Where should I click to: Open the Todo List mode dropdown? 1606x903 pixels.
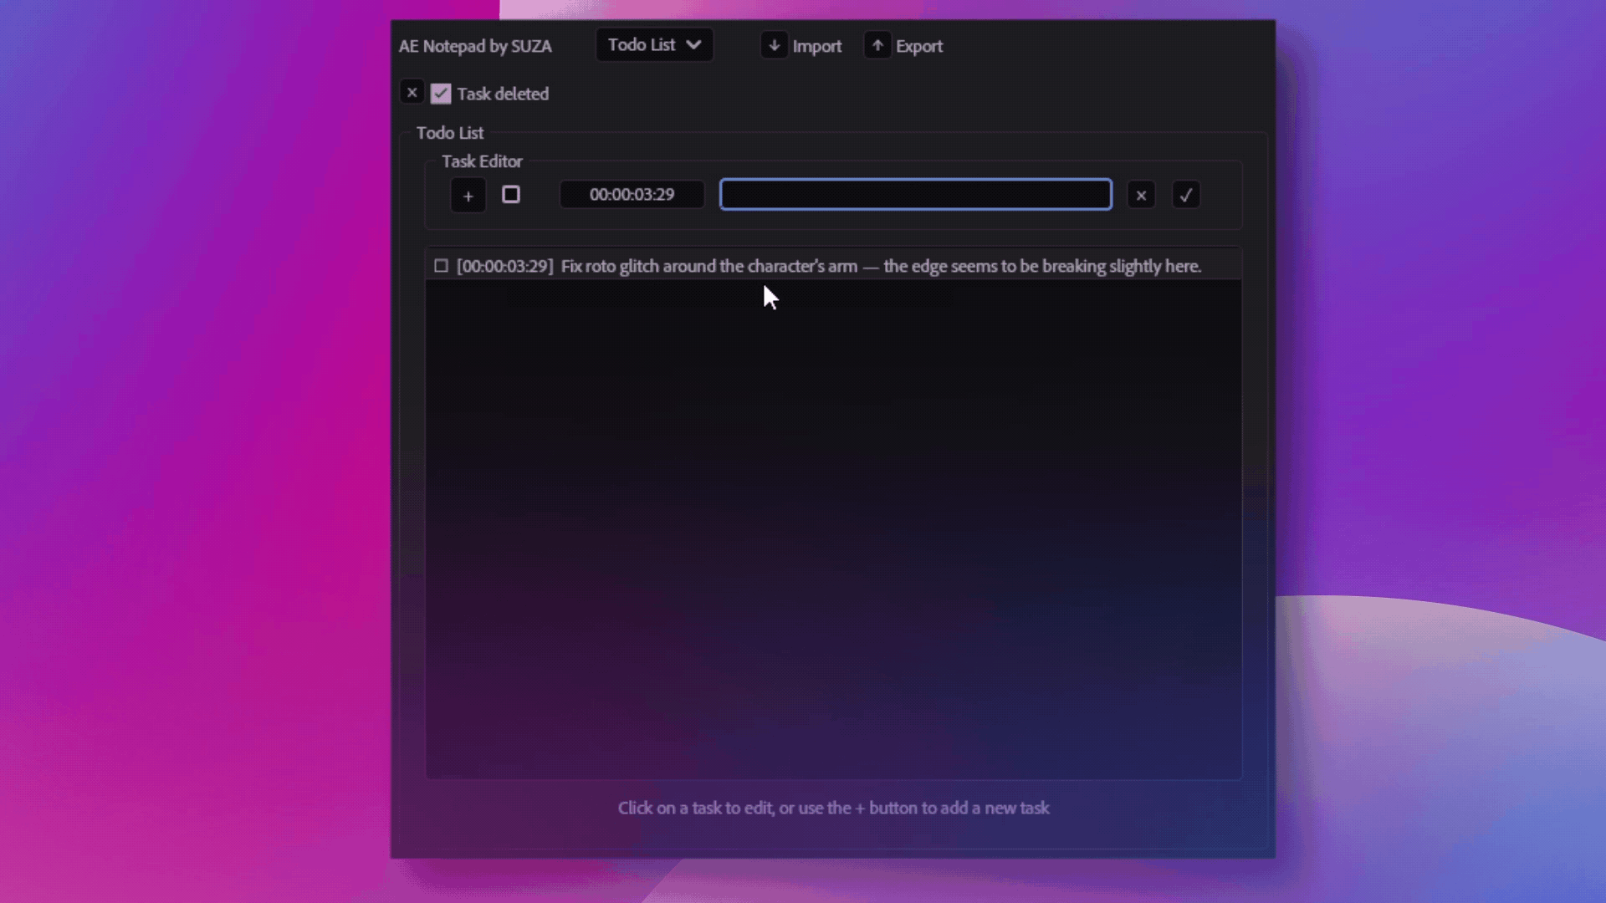pyautogui.click(x=654, y=45)
